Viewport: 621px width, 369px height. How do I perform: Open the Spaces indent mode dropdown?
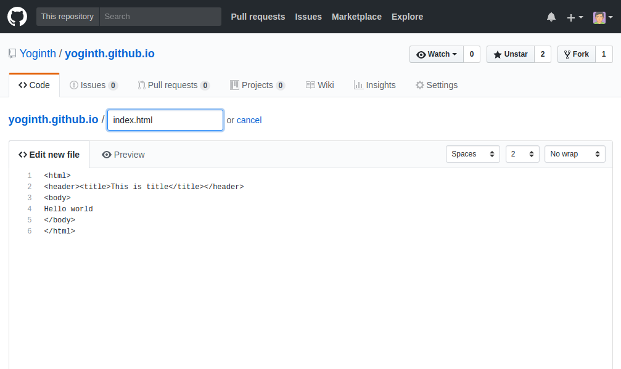472,154
